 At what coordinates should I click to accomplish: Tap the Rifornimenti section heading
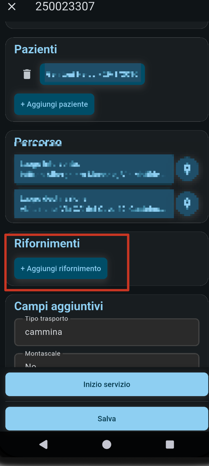point(47,243)
